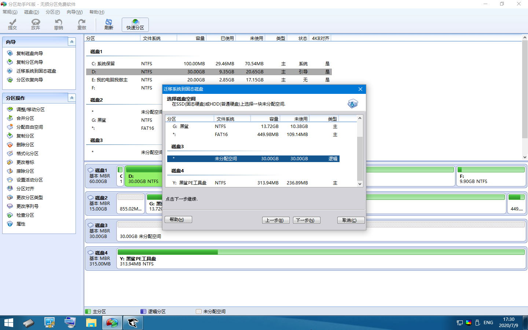Open the 磁盘(D) menu

click(x=32, y=12)
